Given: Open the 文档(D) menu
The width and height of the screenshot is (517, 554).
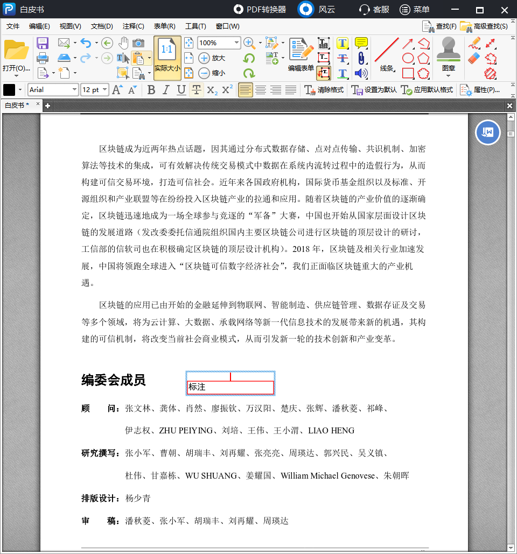Looking at the screenshot, I should pyautogui.click(x=102, y=26).
